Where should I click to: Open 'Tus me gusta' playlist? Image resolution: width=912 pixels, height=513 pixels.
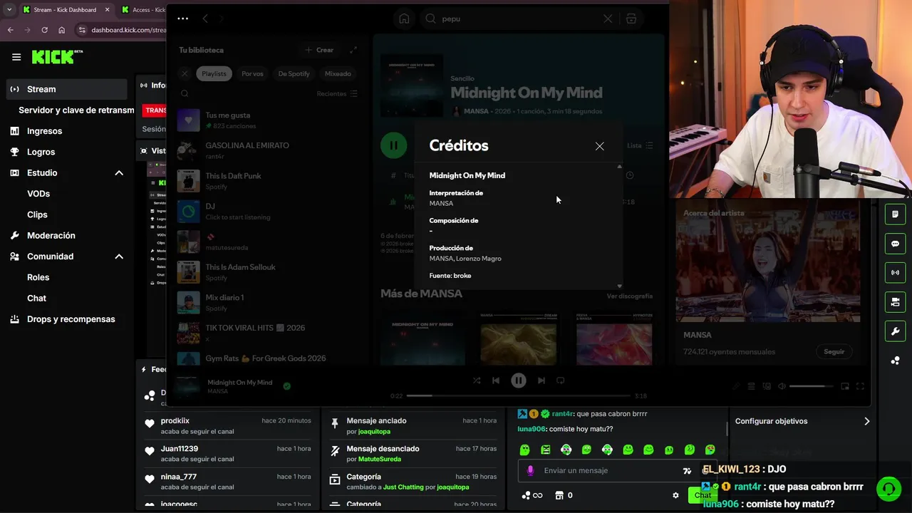(x=268, y=120)
